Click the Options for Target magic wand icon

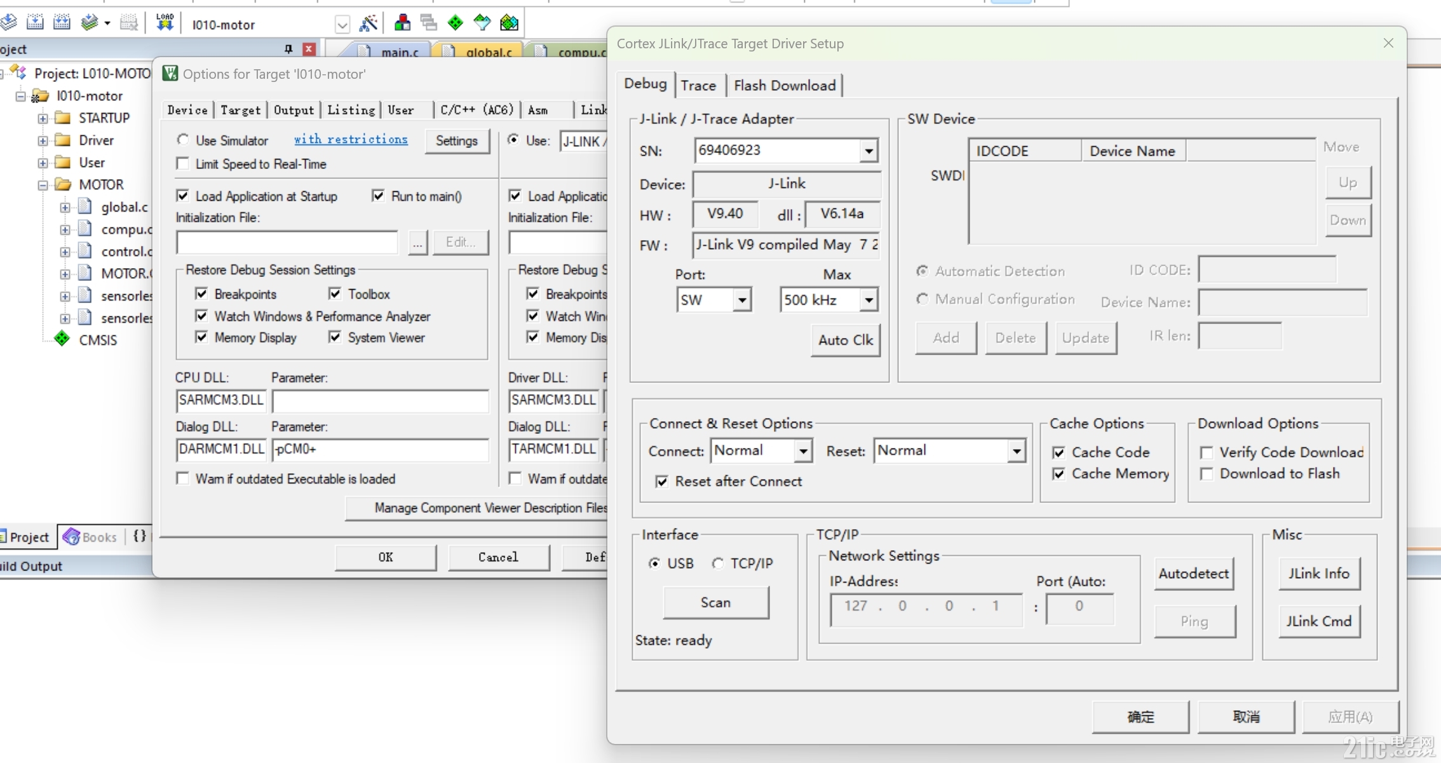coord(369,24)
